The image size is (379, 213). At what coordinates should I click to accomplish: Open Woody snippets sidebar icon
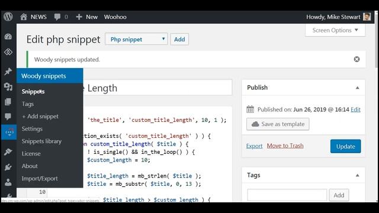click(x=9, y=132)
